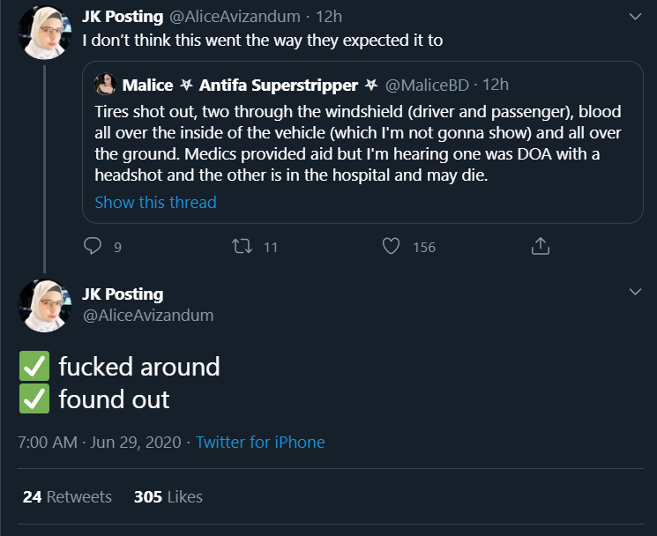
Task: Open JK Posting avatar on top tweet
Action: (44, 33)
